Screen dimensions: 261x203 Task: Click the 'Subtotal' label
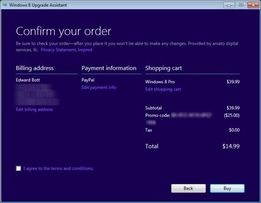tap(154, 108)
